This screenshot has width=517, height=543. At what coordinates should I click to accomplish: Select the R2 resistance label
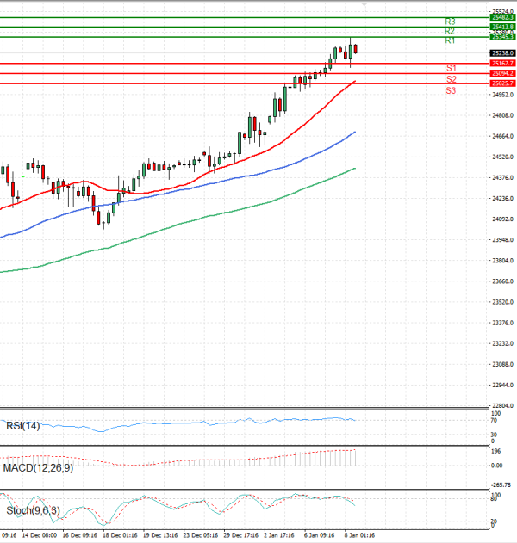(x=450, y=31)
